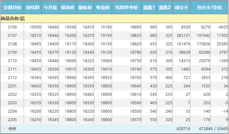Image resolution: width=229 pixels, height=134 pixels.
Task: Select subtotal volume 628716
Action: tap(183, 129)
